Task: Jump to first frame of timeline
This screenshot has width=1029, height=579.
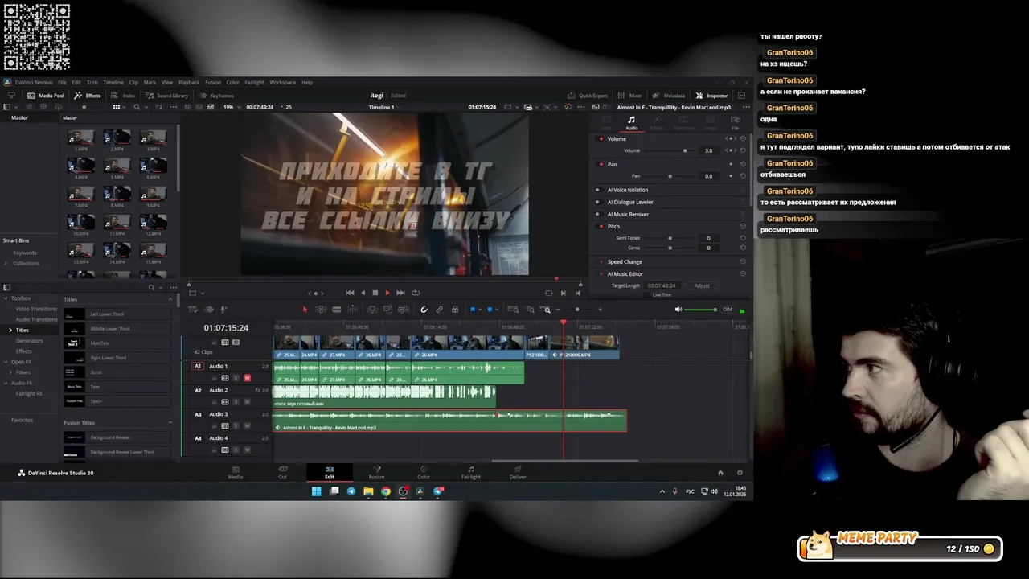Action: [350, 293]
